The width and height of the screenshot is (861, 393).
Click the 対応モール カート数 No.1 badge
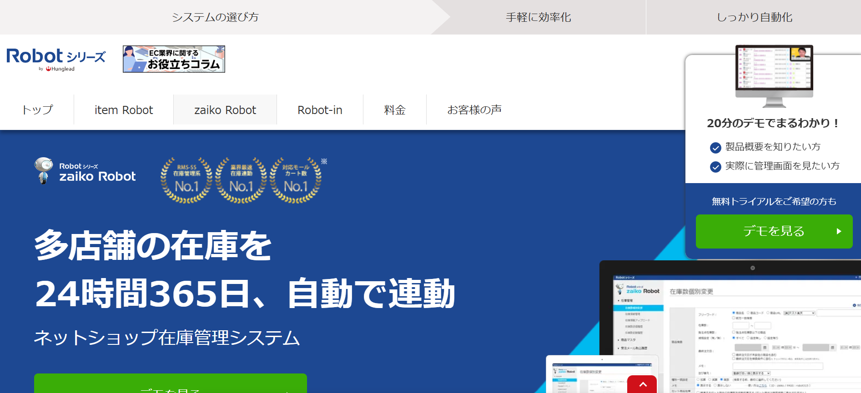pyautogui.click(x=296, y=180)
